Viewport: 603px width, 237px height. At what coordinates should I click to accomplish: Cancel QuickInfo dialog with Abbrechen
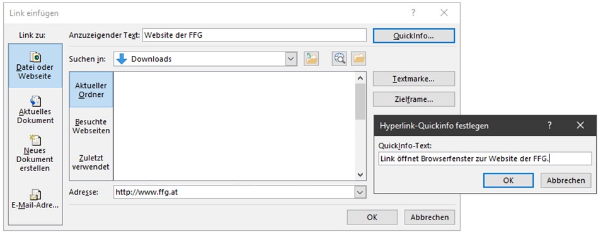[x=566, y=180]
